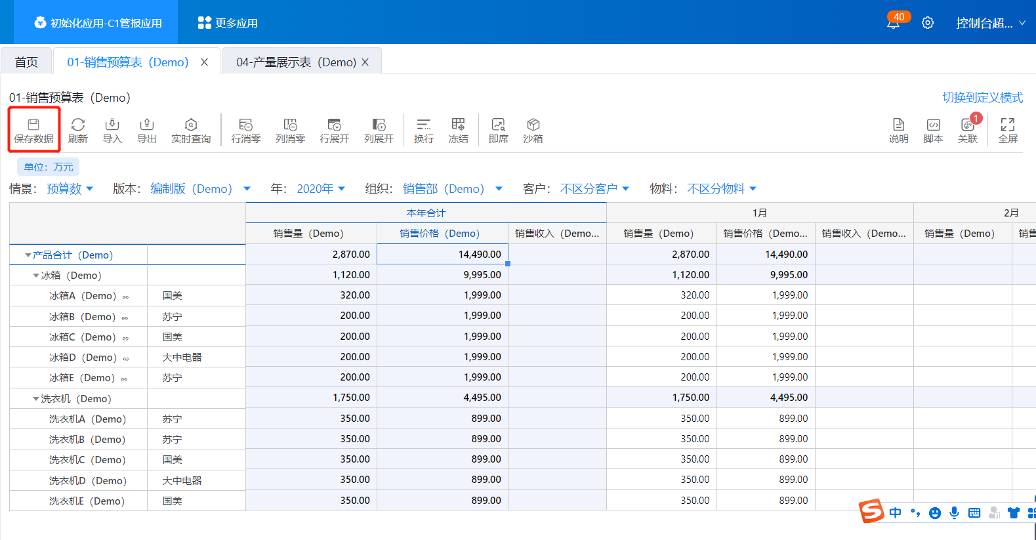
Task: Click 切换到定义模式 link
Action: point(982,98)
